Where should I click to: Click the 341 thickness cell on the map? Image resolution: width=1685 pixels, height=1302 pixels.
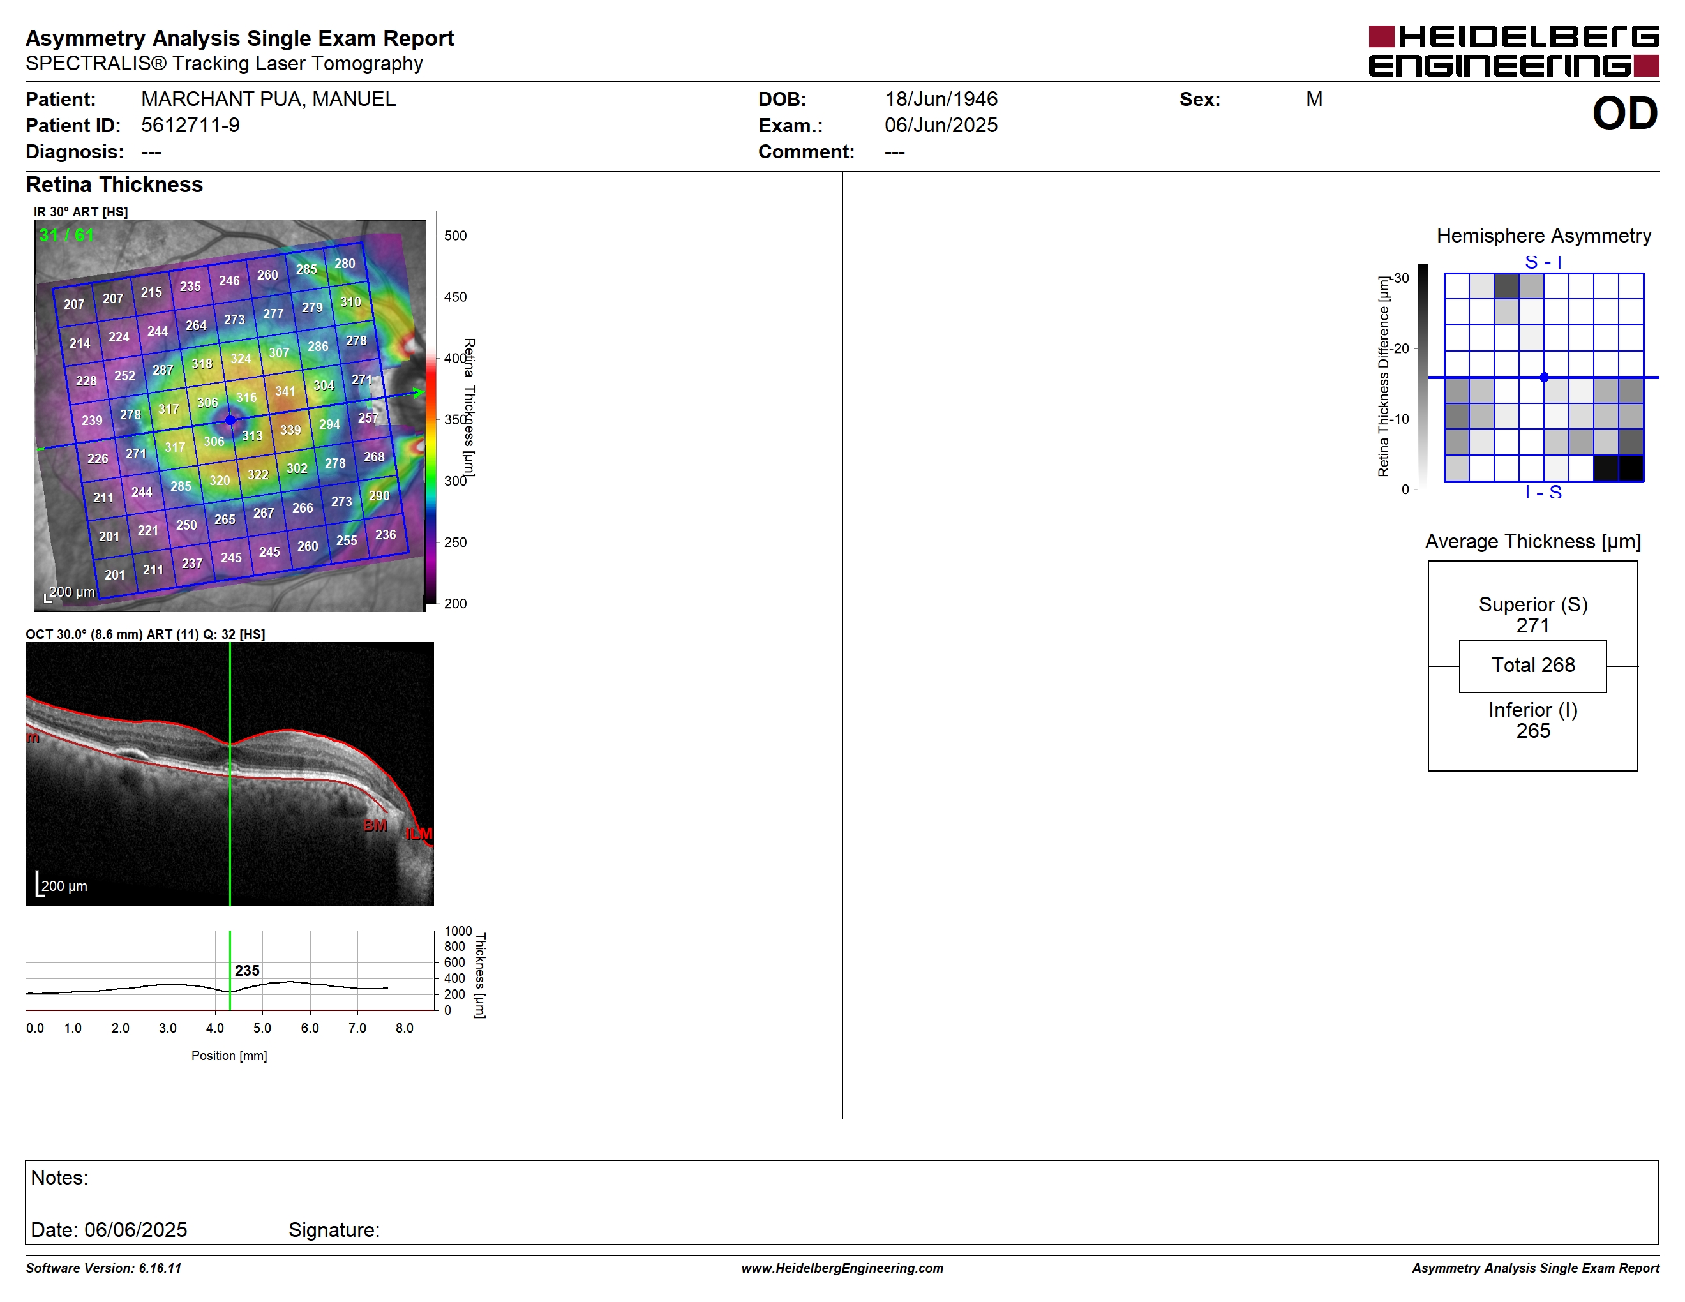click(x=285, y=391)
